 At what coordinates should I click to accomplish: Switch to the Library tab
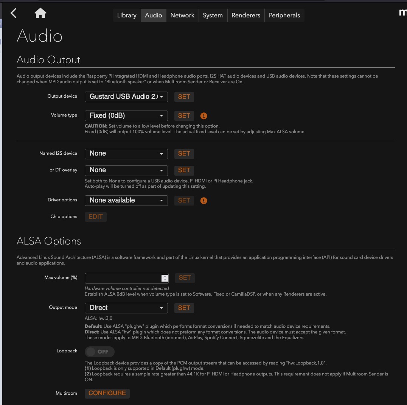coord(126,15)
